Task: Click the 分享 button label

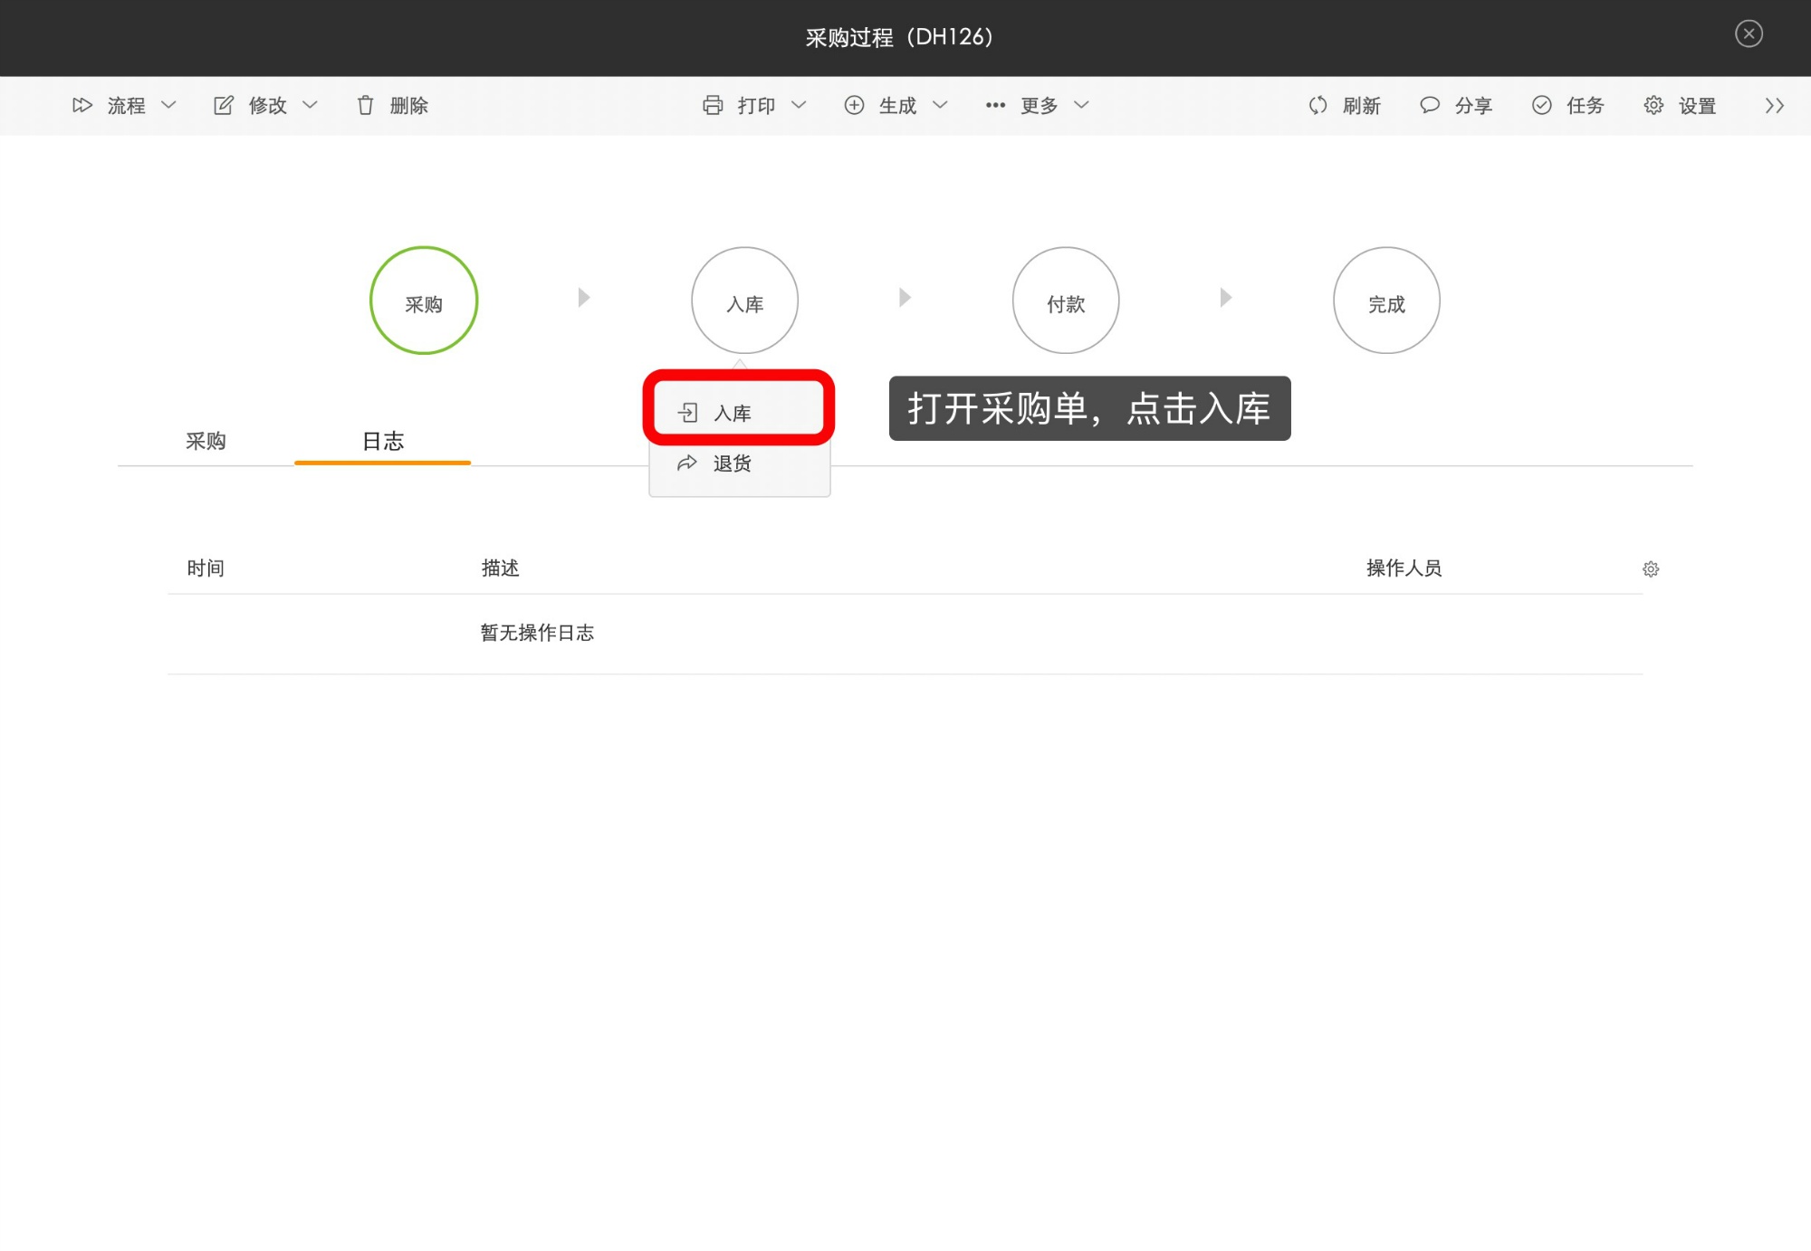Action: tap(1473, 106)
